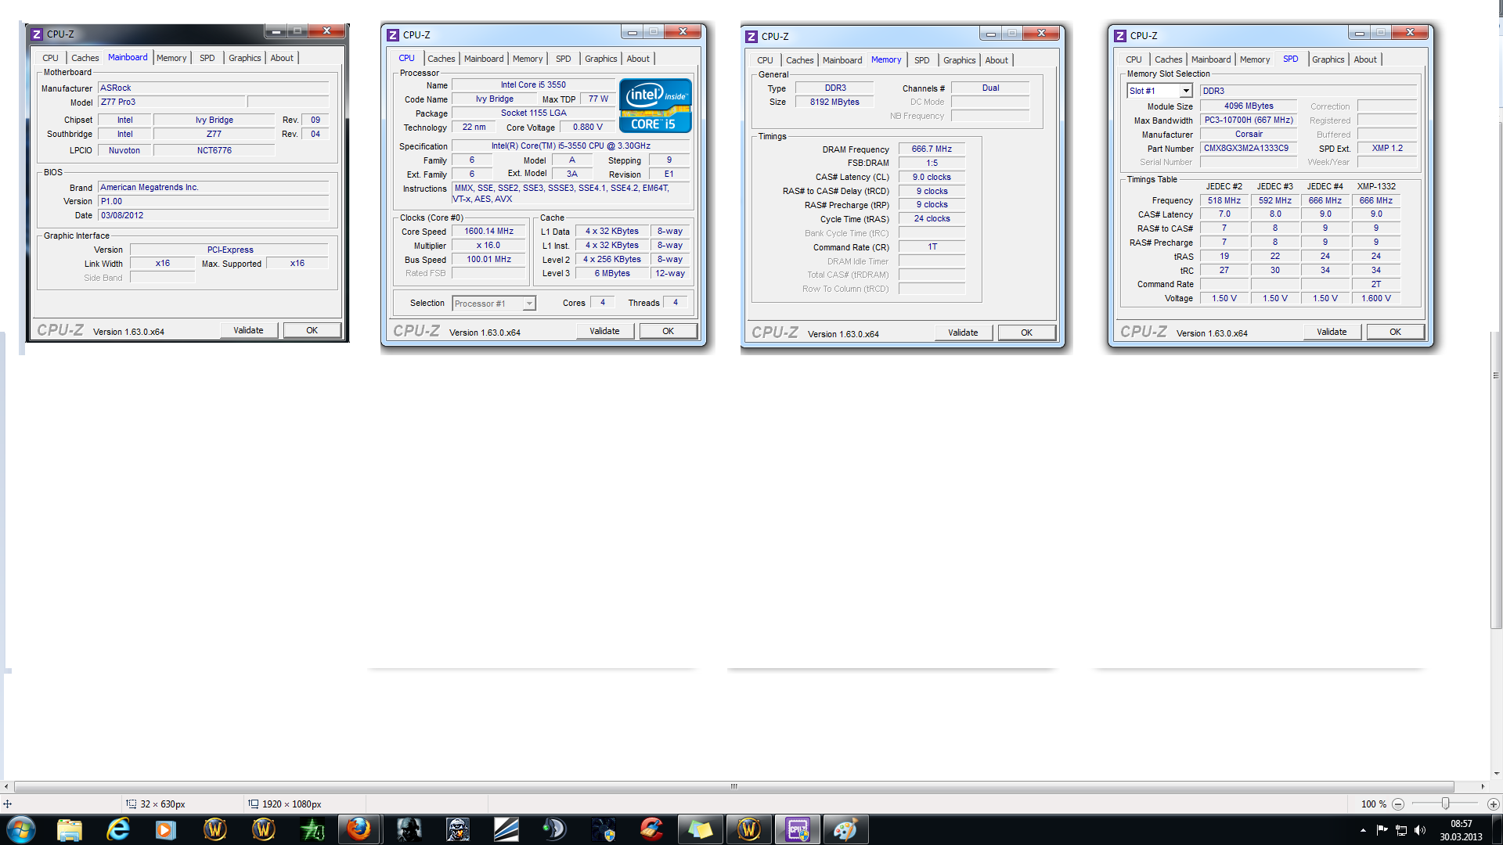Screen dimensions: 1503x845
Task: Launch Windows Media Player from taskbar
Action: pyautogui.click(x=165, y=829)
